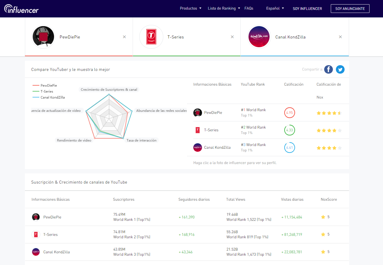Toggle Canal KondZilla series in radar legend

pyautogui.click(x=49, y=97)
